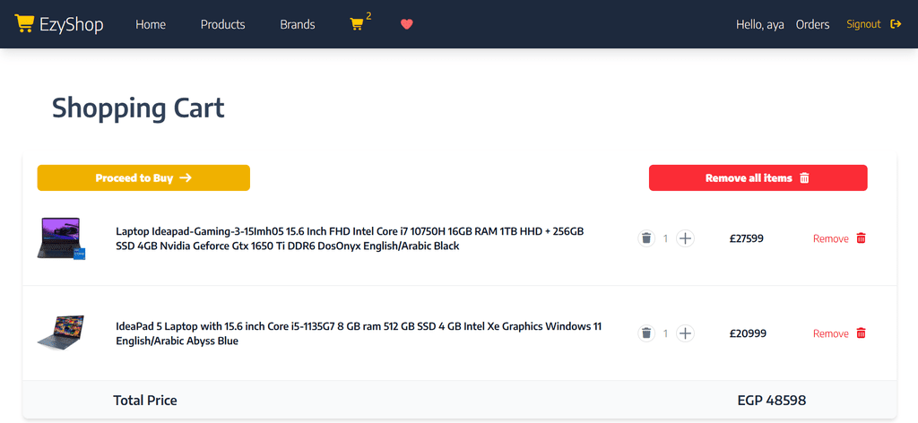Click red trash icon for £27599 item
This screenshot has height=423, width=918.
pyautogui.click(x=861, y=238)
